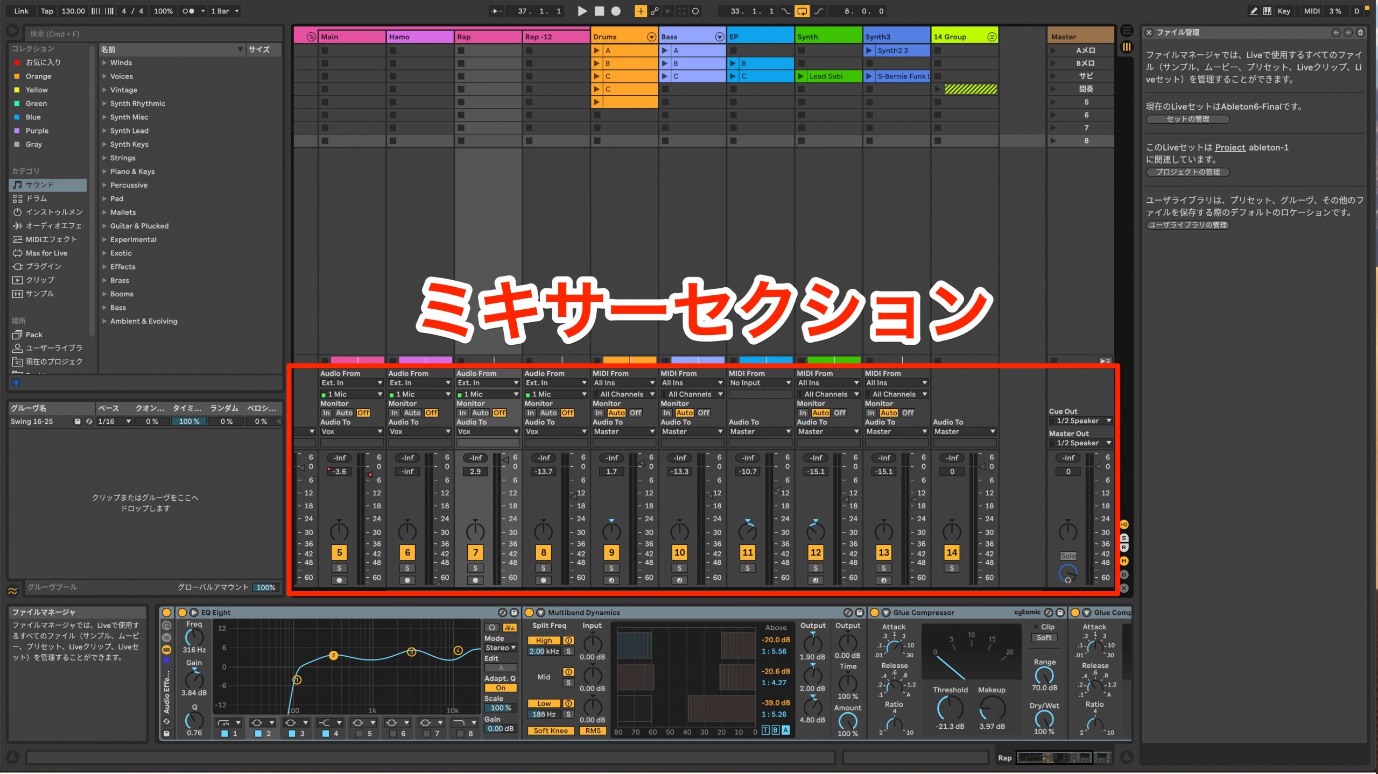The width and height of the screenshot is (1378, 774).
Task: Open groove pool wave icon
Action: click(x=12, y=591)
